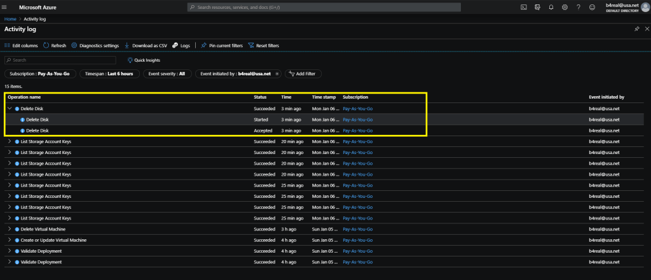651x280 pixels.
Task: Collapse the expanded Delete Disk row
Action: (x=10, y=108)
